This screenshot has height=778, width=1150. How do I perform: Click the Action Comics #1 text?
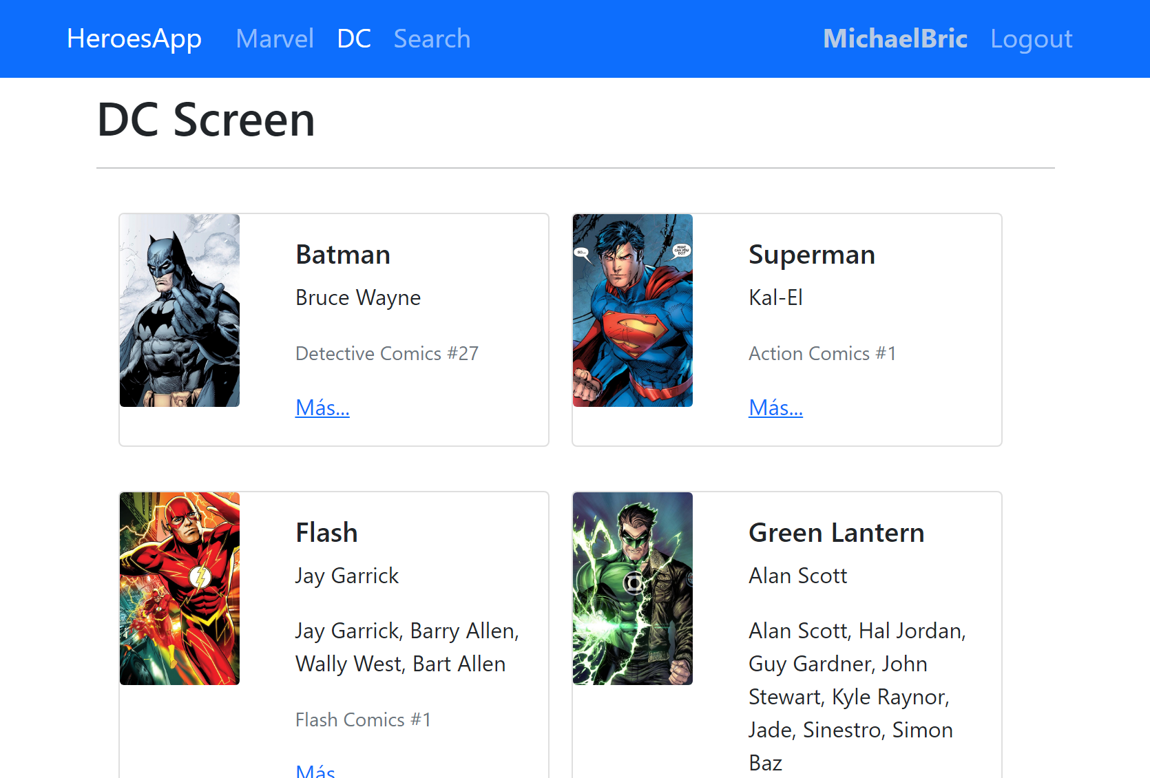(823, 353)
